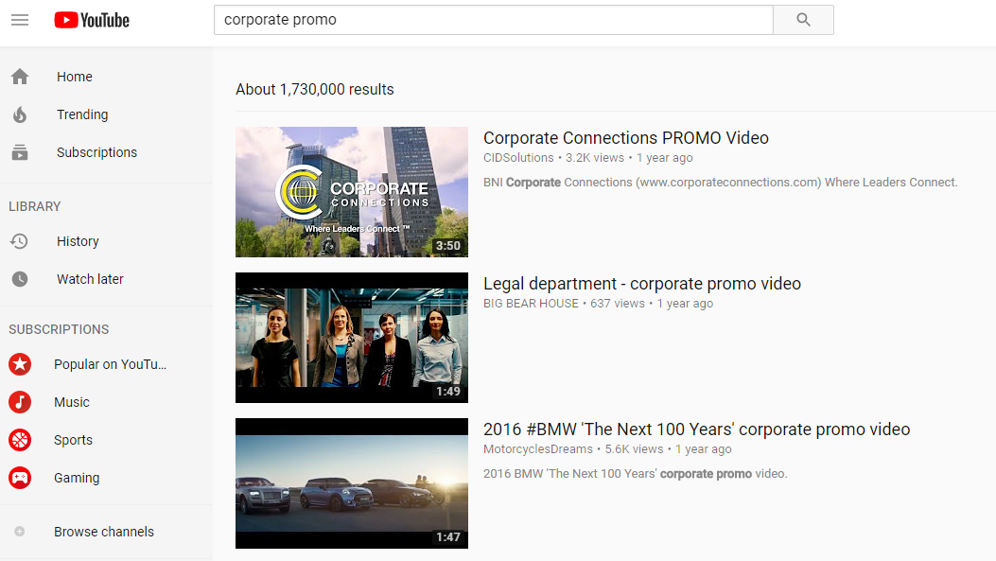Visit the MotorcyclesDreams channel
996x561 pixels.
[x=537, y=448]
